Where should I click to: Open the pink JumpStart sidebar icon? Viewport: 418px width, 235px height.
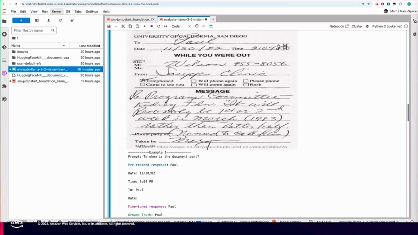pyautogui.click(x=4, y=73)
